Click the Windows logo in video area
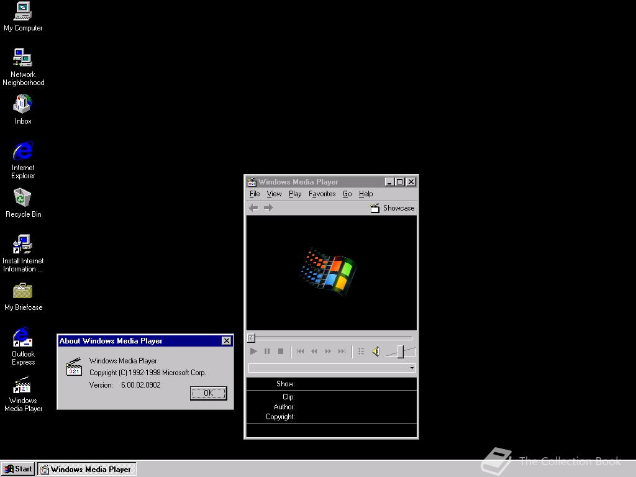The image size is (636, 477). point(328,272)
